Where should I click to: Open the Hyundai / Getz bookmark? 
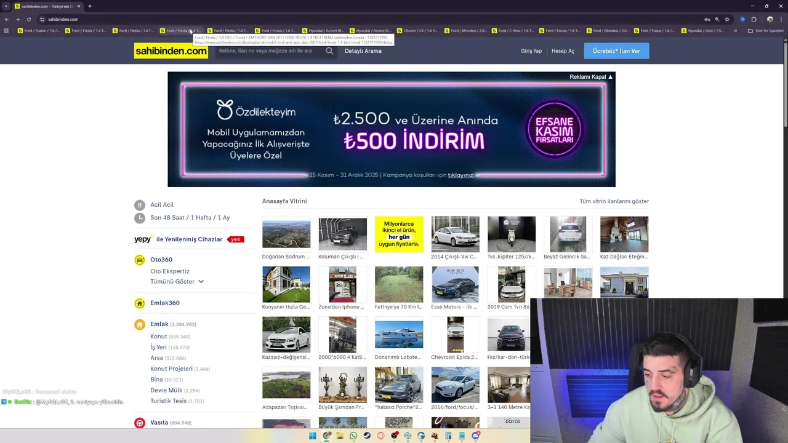702,31
